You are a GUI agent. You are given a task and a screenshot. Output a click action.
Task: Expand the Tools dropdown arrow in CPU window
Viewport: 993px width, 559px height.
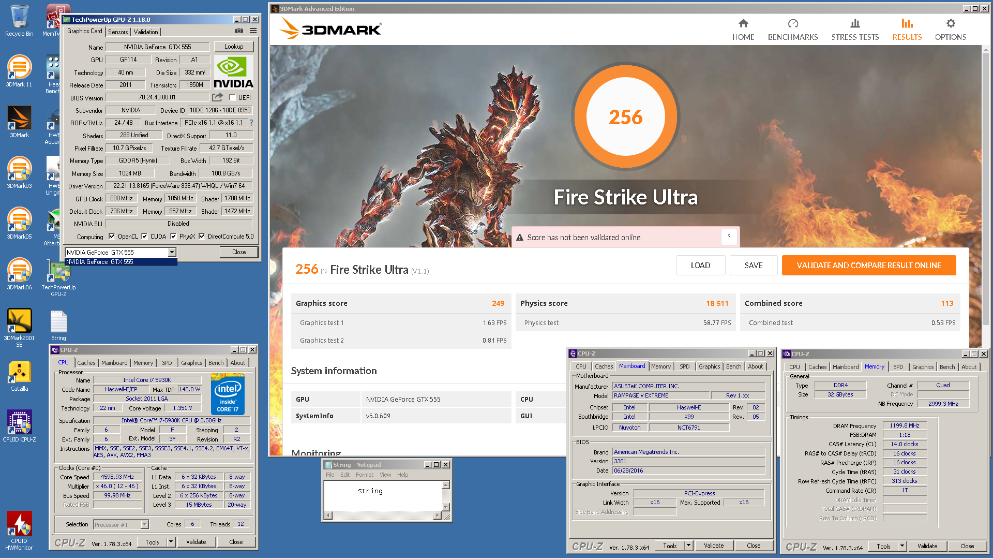click(x=171, y=542)
